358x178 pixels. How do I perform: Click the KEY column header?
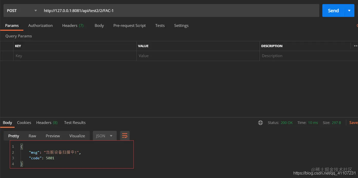18,46
